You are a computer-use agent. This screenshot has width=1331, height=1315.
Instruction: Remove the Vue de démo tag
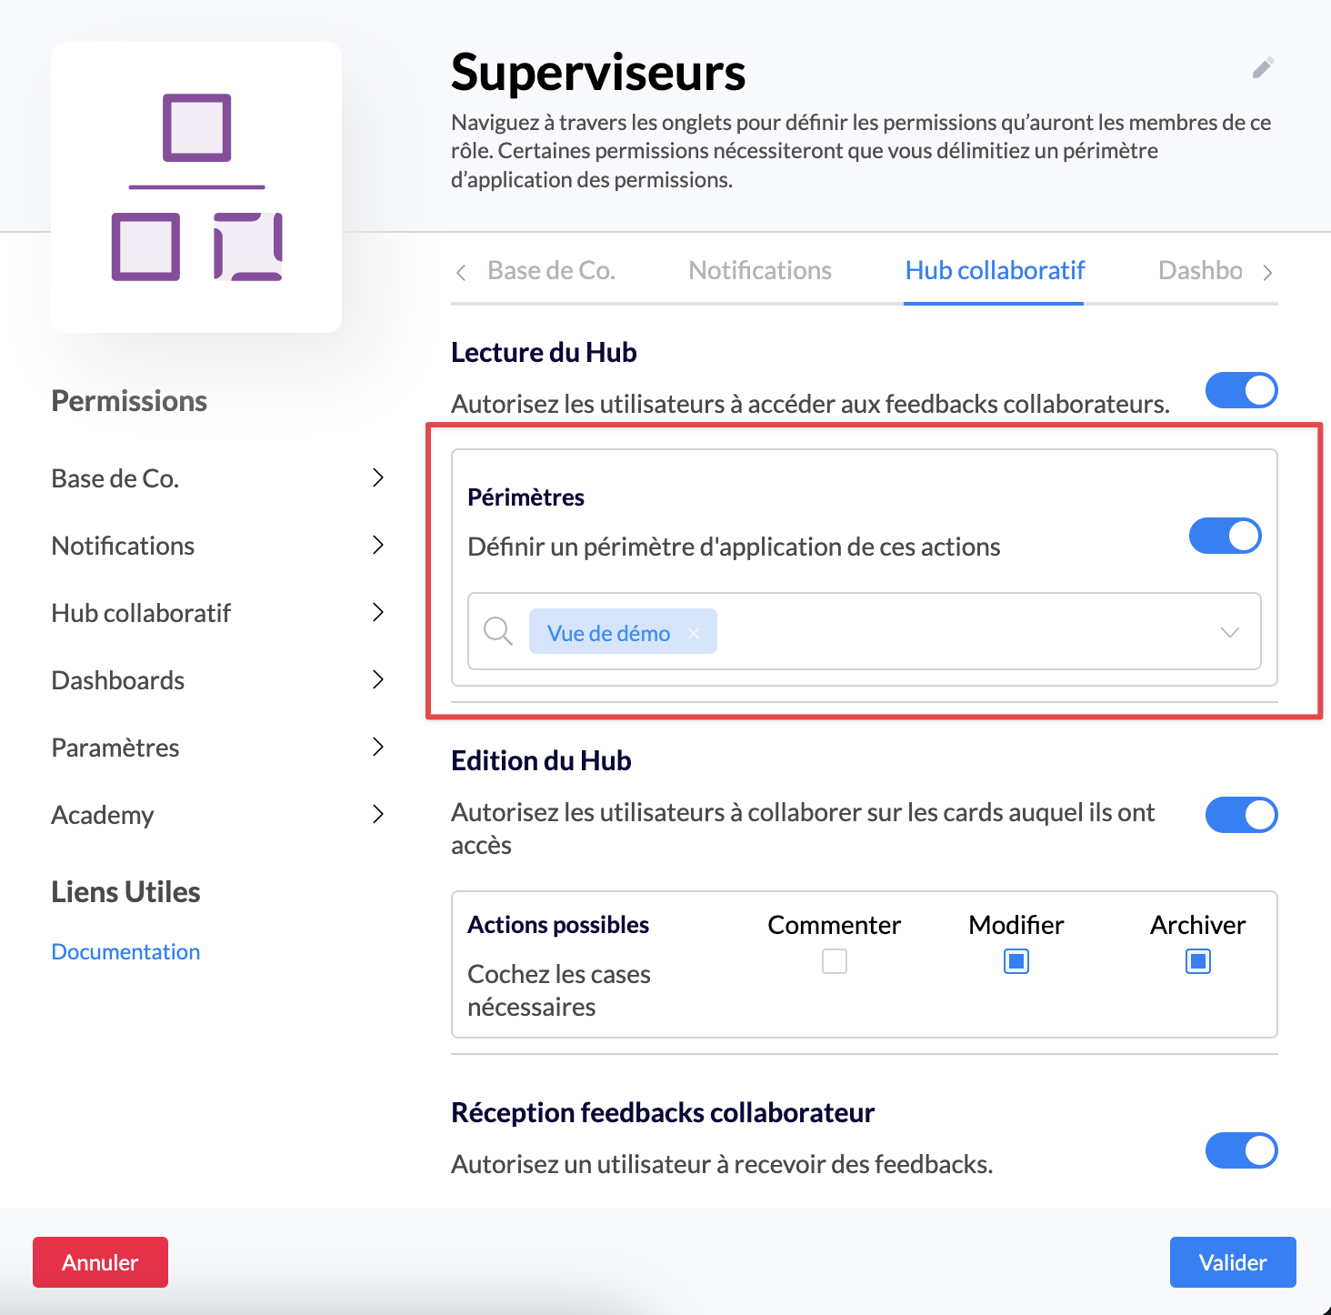694,634
